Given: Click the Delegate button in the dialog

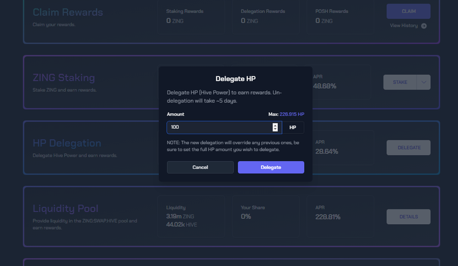Looking at the screenshot, I should click(x=271, y=168).
